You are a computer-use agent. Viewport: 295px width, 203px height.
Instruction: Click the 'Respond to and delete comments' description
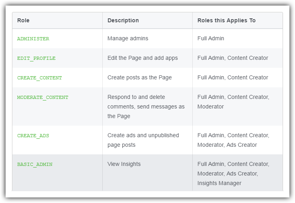(146, 106)
